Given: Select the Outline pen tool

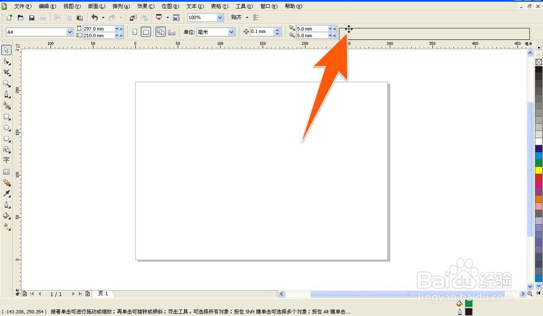Looking at the screenshot, I should point(6,205).
